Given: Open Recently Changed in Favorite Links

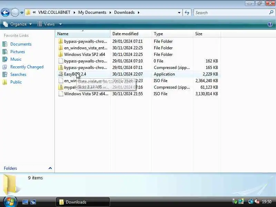Looking at the screenshot, I should click(x=27, y=67).
